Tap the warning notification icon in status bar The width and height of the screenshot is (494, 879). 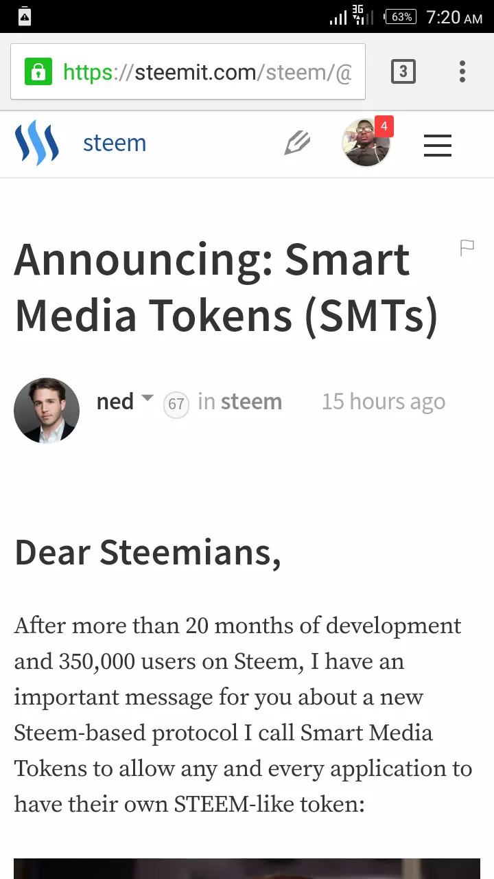tap(25, 17)
